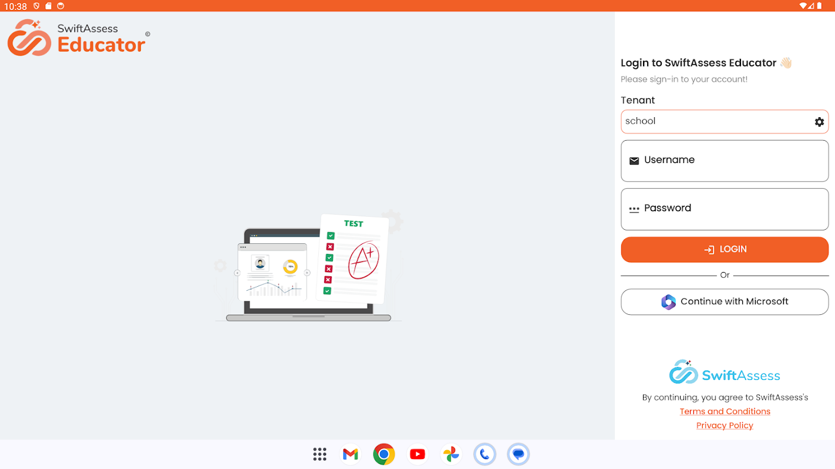
Task: Click the orange LOGIN button
Action: coord(725,250)
